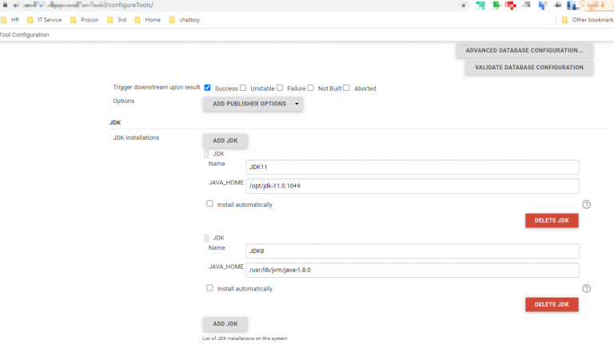614x348 pixels.
Task: Open the Other bookmarks folder
Action: 586,19
